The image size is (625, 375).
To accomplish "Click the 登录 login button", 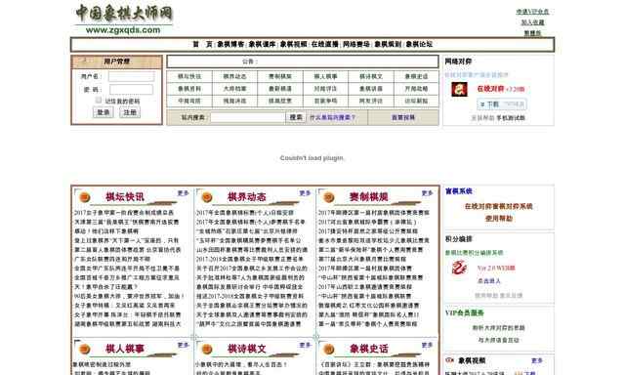I will pyautogui.click(x=104, y=112).
